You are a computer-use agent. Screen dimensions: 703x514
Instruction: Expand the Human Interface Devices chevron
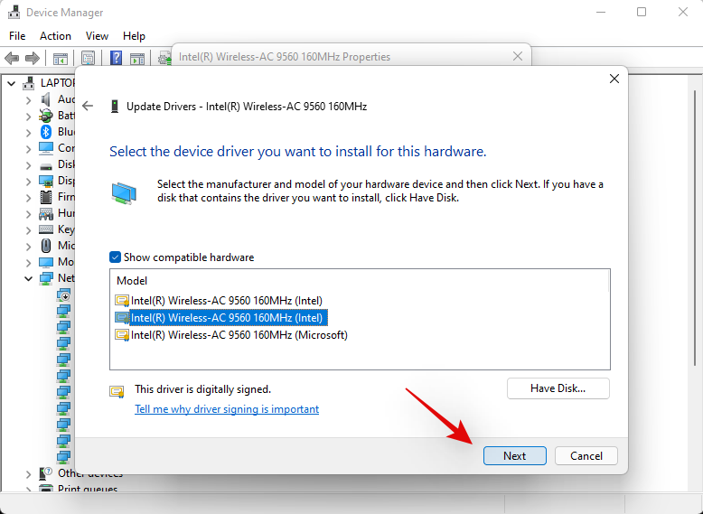pyautogui.click(x=28, y=214)
